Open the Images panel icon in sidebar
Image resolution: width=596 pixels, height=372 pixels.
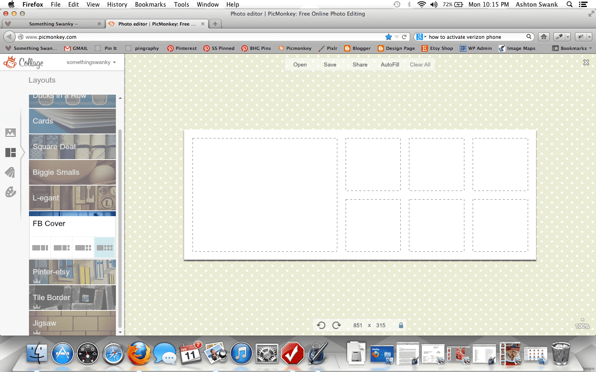[10, 133]
